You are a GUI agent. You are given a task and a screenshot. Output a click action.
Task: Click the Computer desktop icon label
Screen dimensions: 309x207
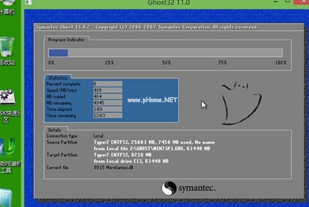7,12
